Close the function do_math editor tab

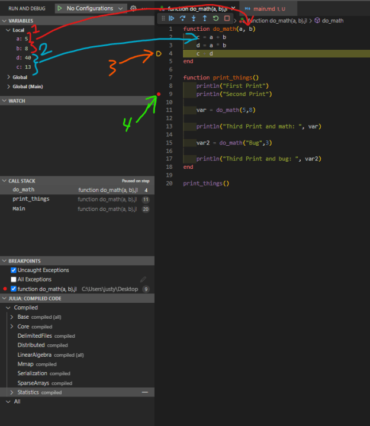click(233, 8)
